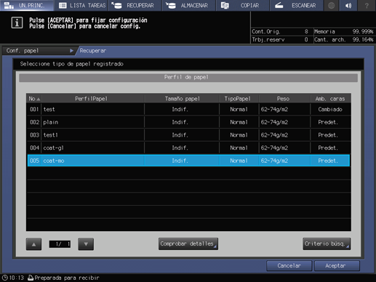376x282 pixels.
Task: Click the clock icon in the status bar
Action: tap(4, 278)
